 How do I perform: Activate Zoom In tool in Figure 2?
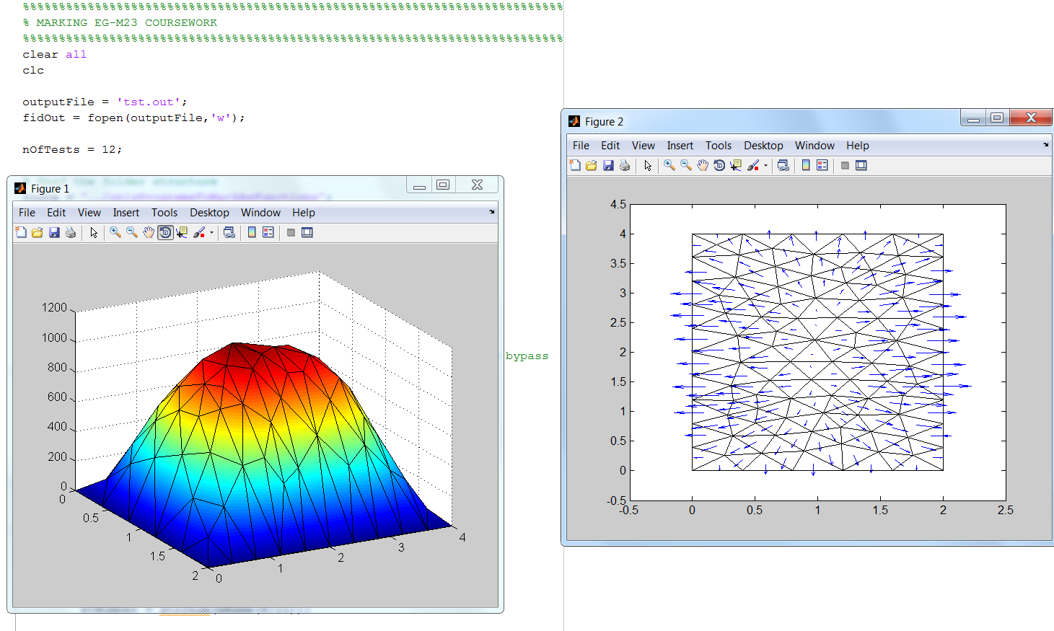(x=669, y=165)
